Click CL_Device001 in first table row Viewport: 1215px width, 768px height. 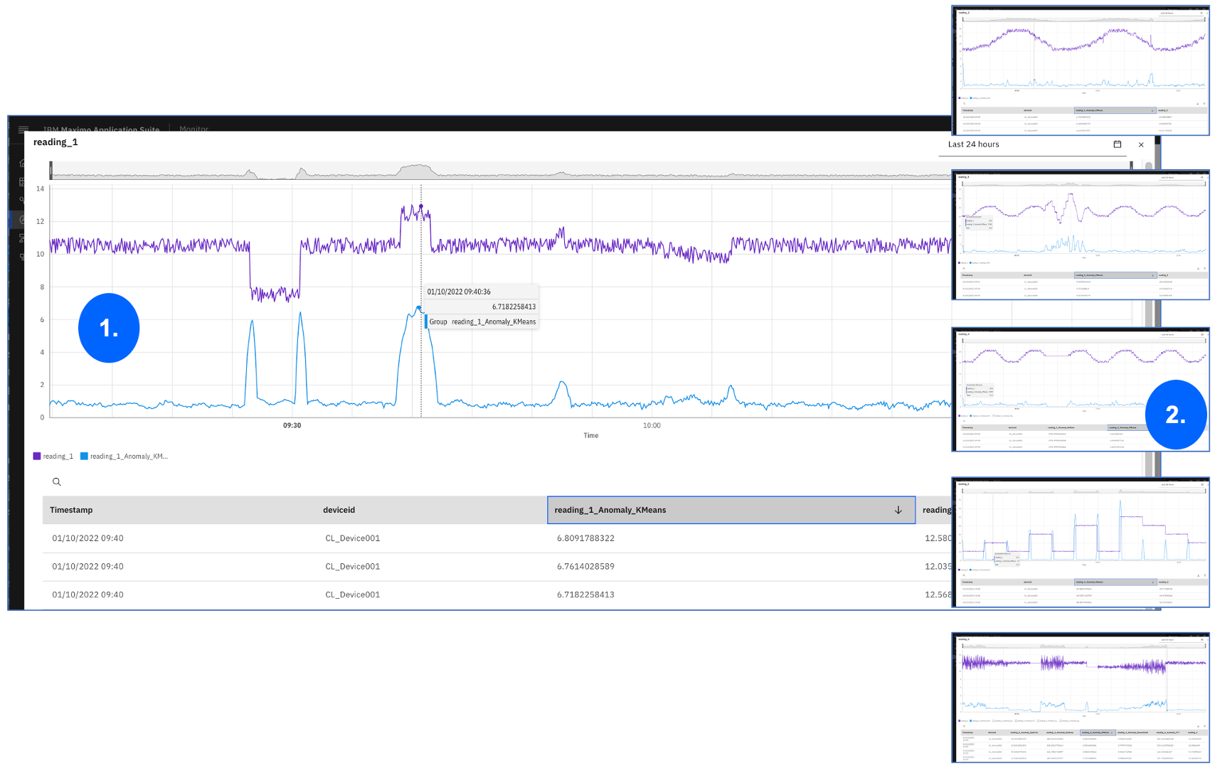pyautogui.click(x=353, y=538)
